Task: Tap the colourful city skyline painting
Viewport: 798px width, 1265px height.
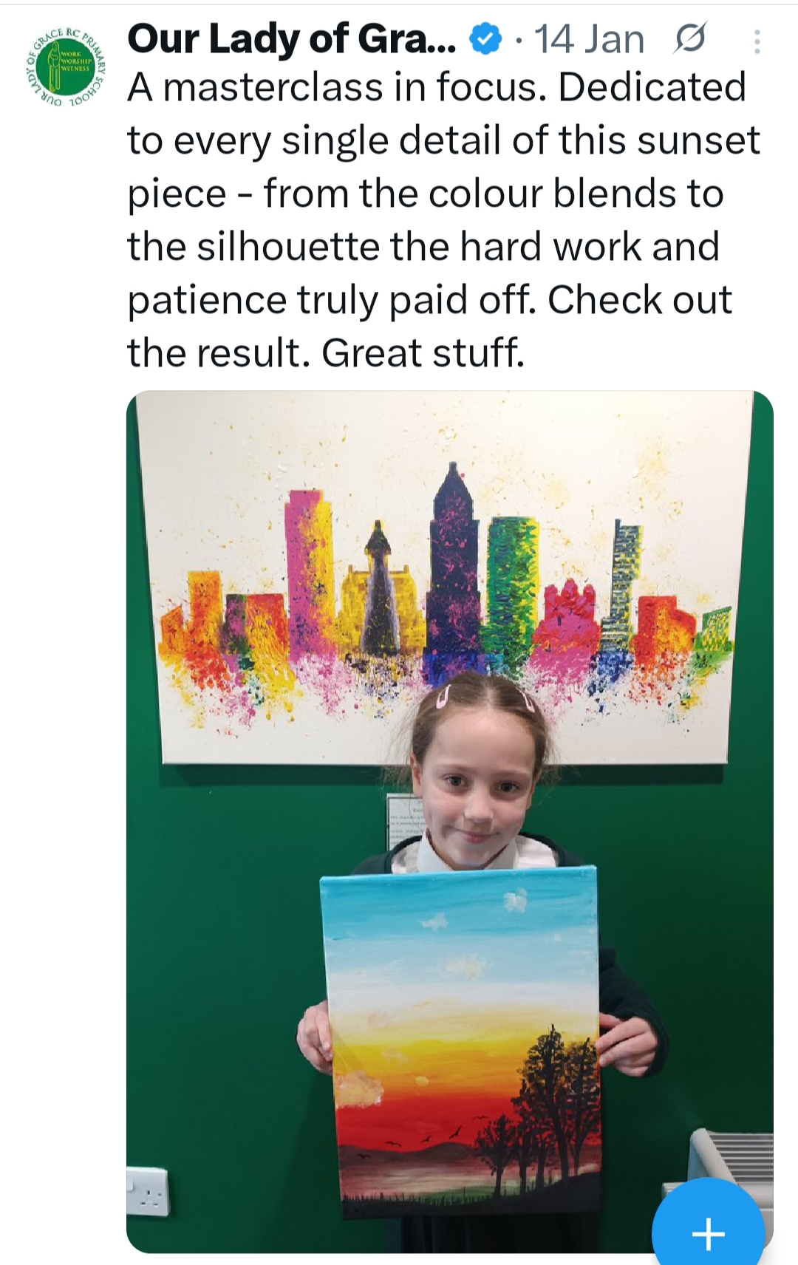Action: (443, 576)
